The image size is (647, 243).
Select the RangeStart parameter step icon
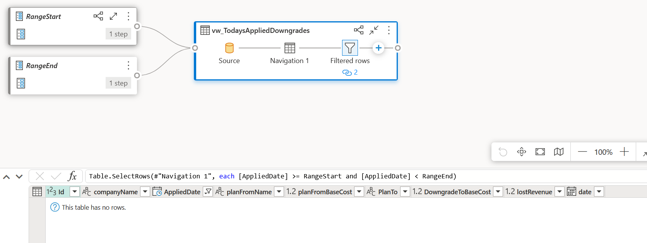tap(21, 34)
